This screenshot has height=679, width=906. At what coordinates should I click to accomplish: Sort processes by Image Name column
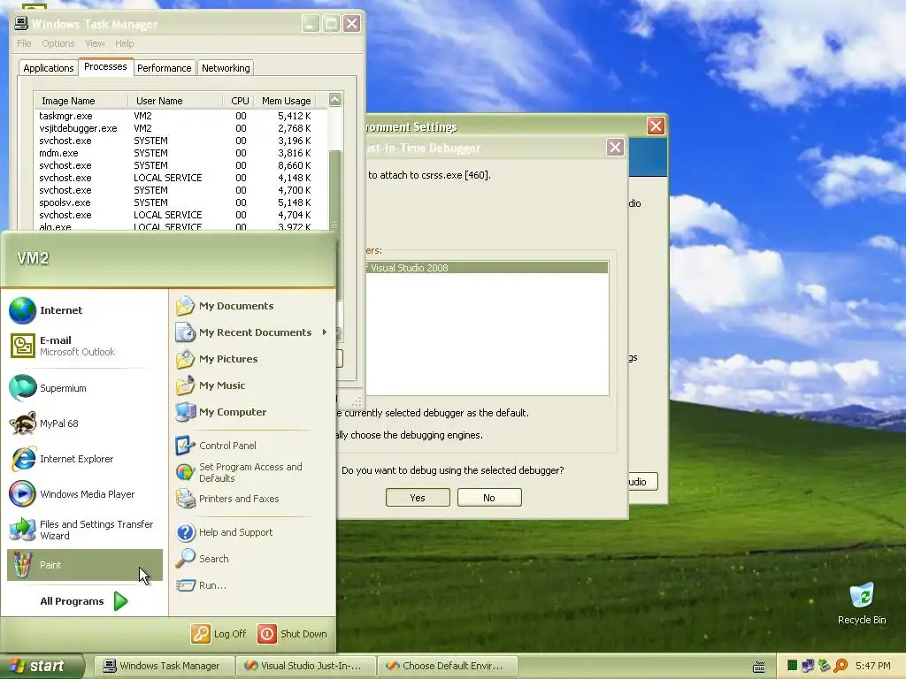(x=81, y=101)
